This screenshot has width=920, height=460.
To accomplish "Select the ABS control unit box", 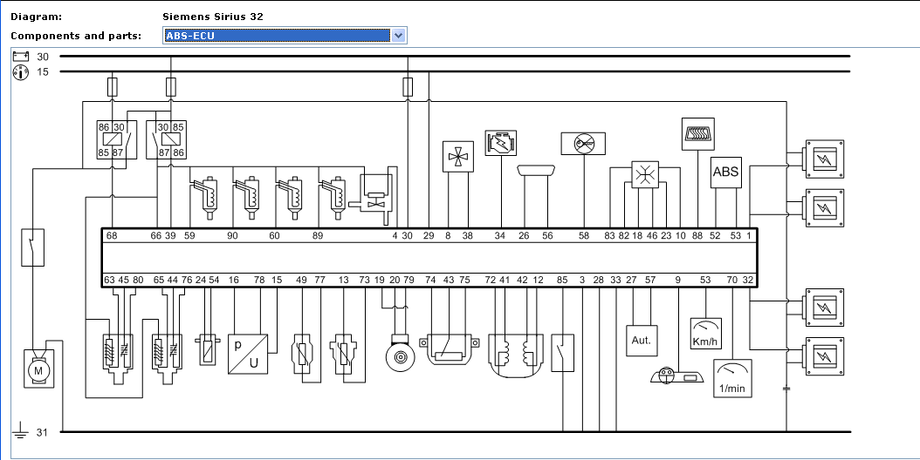I will pos(726,172).
